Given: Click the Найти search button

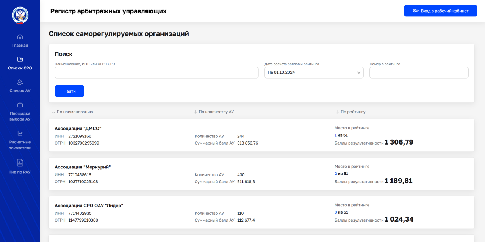Looking at the screenshot, I should tap(69, 91).
